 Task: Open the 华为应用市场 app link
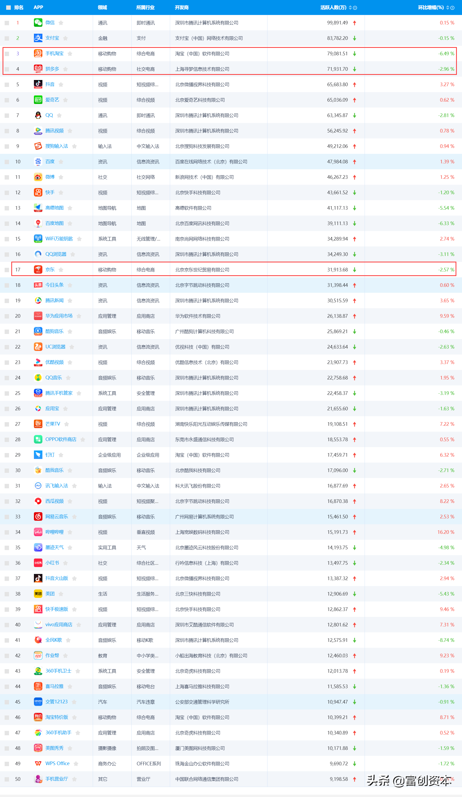tap(59, 316)
